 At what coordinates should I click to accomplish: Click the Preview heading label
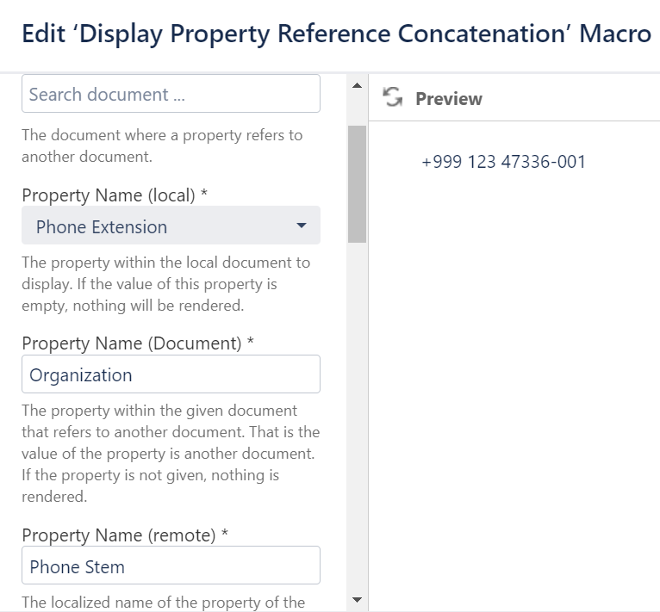449,99
